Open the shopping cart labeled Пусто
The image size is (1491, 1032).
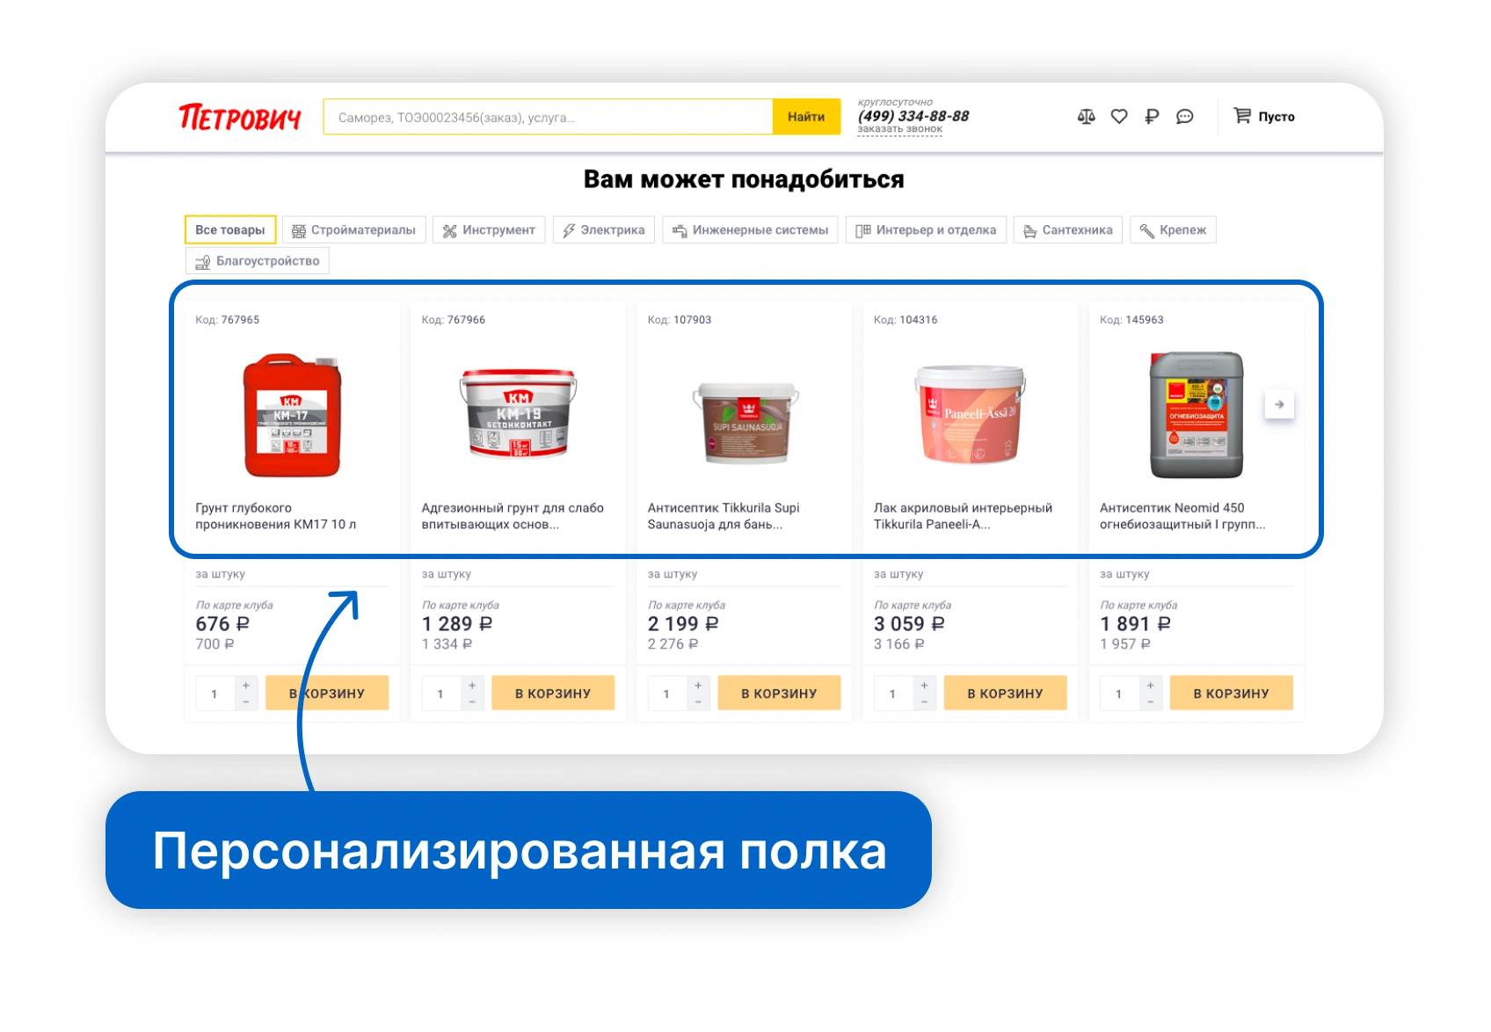point(1264,116)
